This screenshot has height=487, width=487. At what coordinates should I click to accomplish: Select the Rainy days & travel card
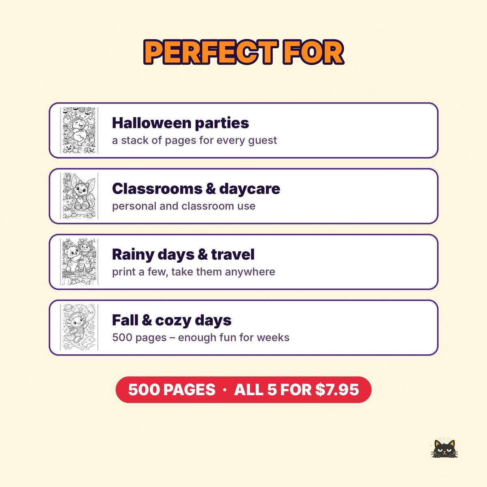(243, 262)
